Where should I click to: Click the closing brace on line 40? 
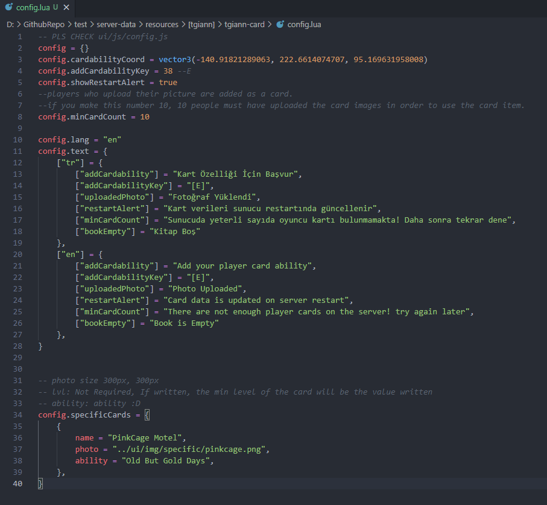40,483
